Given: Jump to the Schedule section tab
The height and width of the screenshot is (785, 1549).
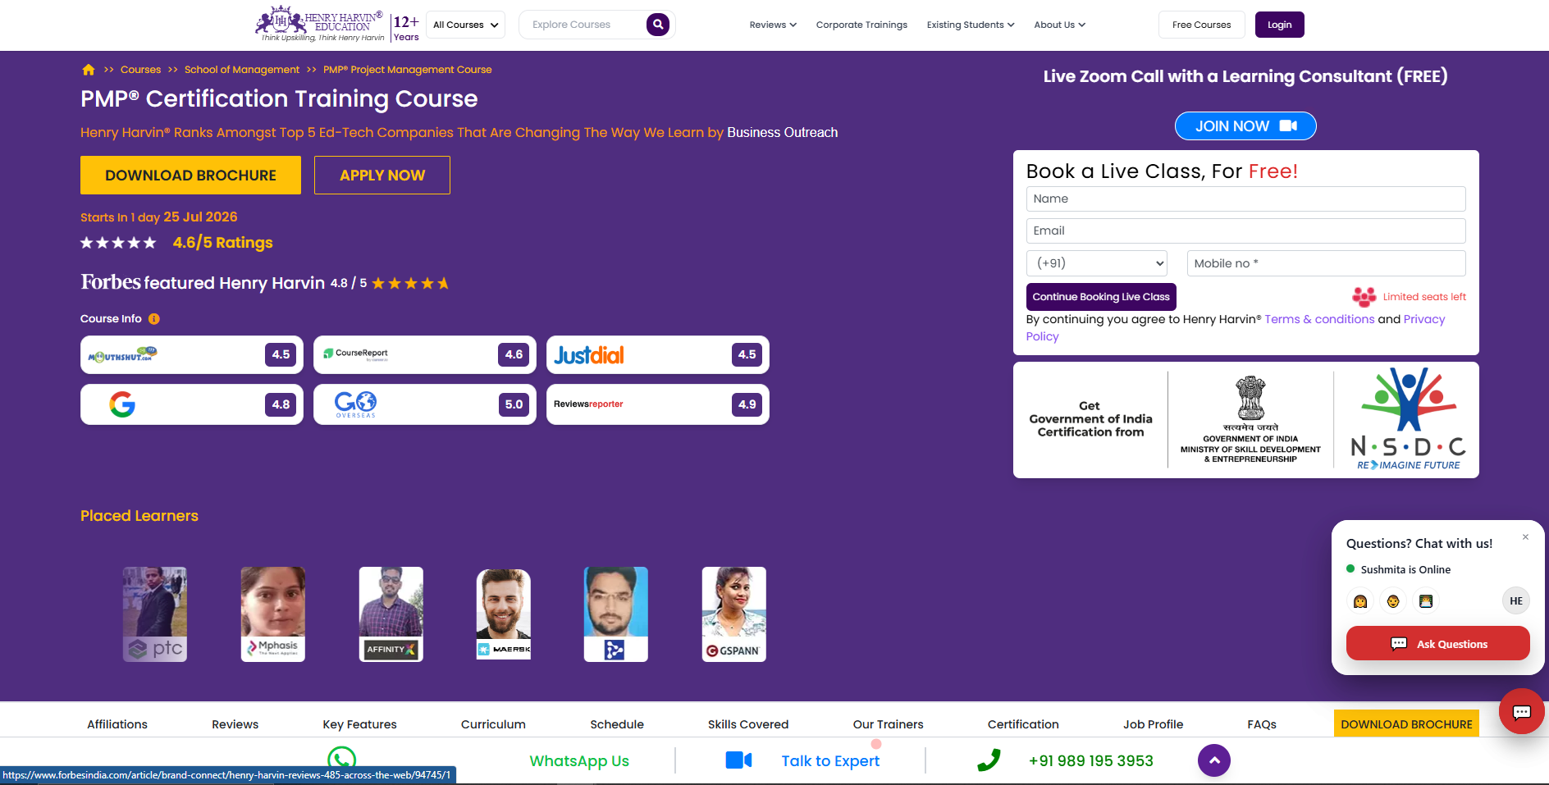Looking at the screenshot, I should tap(617, 724).
